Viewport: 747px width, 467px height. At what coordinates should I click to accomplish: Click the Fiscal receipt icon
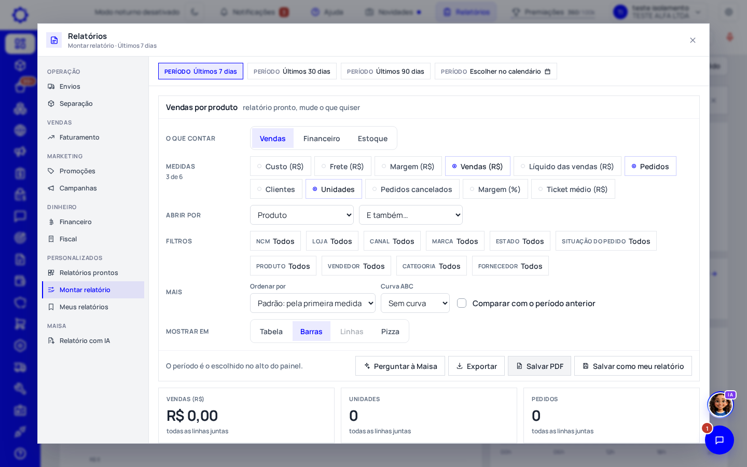click(x=51, y=239)
